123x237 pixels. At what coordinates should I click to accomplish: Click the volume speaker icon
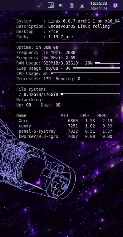(61, 6)
